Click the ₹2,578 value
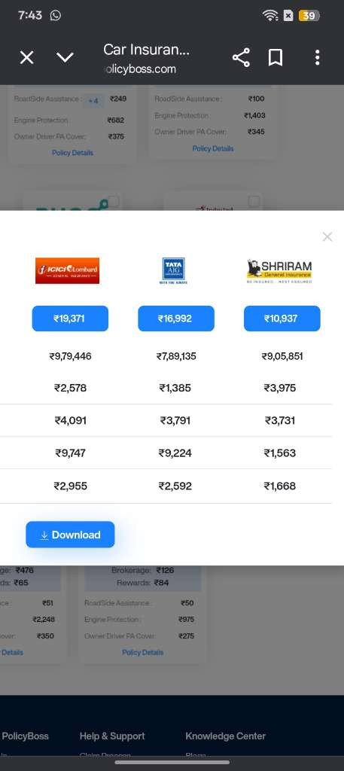344x771 pixels. coord(70,388)
